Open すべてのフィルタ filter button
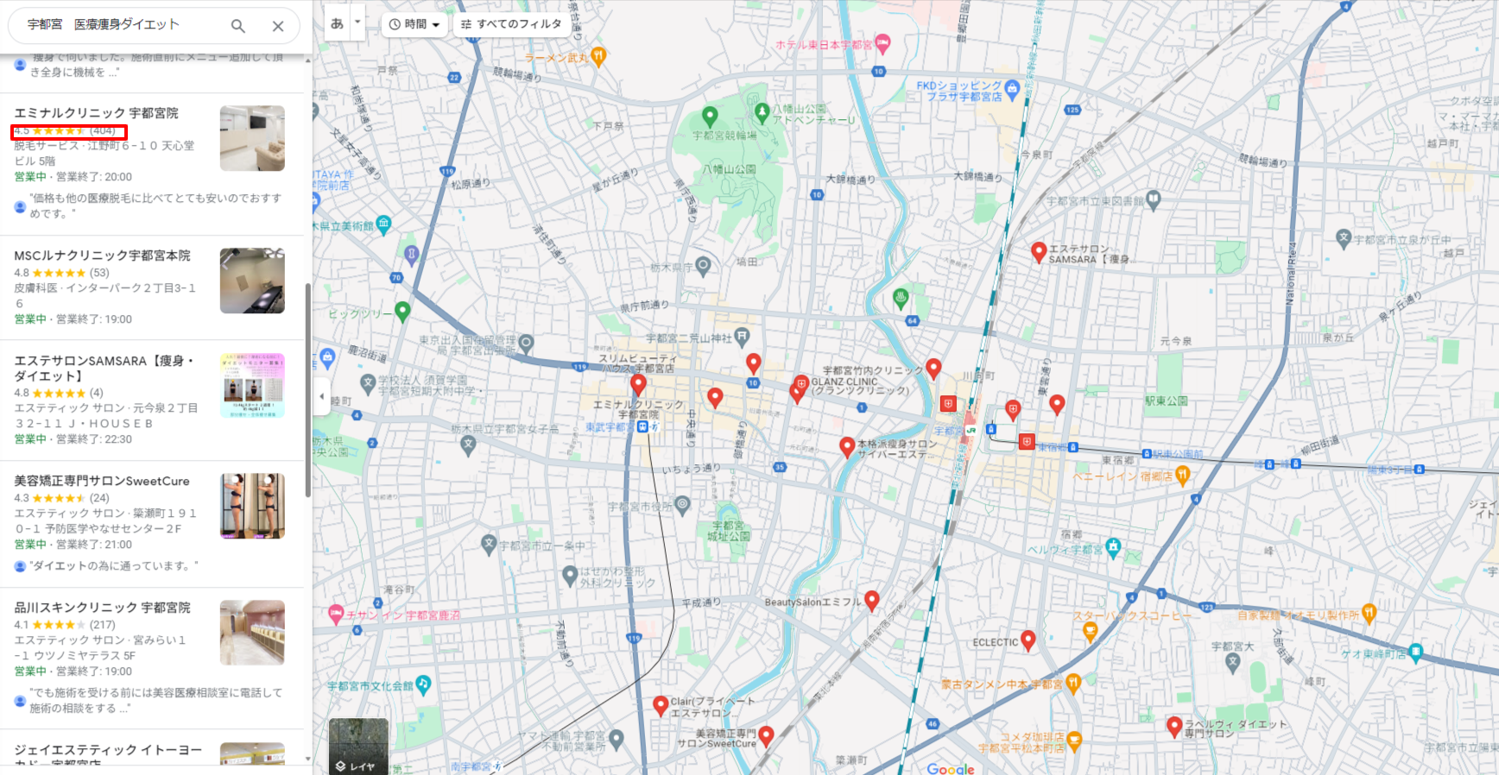The image size is (1499, 775). [511, 24]
